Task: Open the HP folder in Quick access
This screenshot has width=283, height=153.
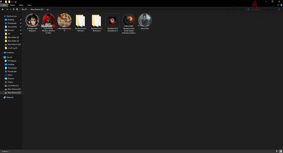Action: (9, 34)
